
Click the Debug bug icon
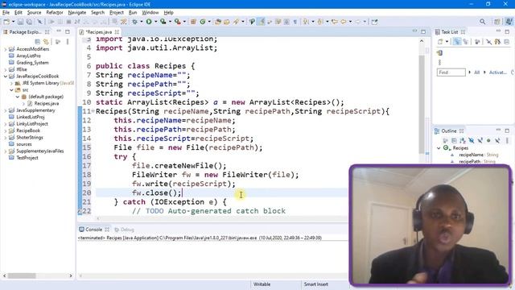(x=134, y=22)
